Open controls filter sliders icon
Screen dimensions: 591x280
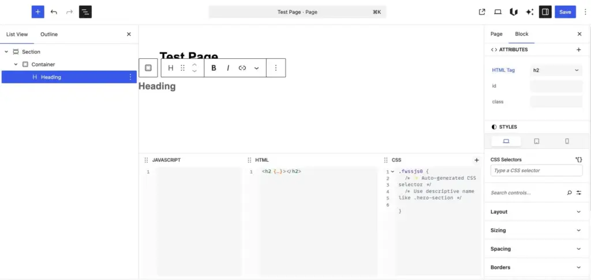coord(578,192)
